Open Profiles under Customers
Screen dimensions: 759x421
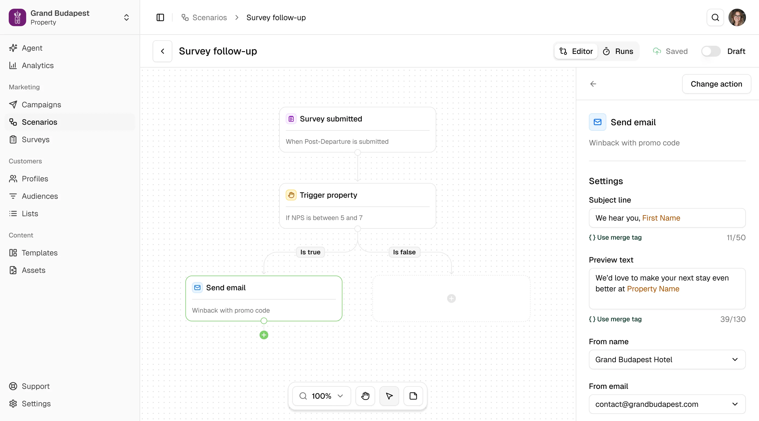[70, 179]
